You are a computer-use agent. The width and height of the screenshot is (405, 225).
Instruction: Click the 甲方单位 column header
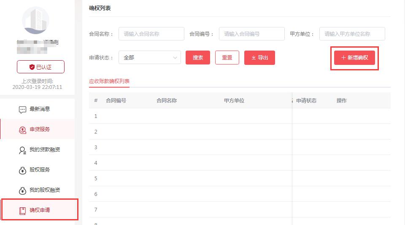coord(234,101)
